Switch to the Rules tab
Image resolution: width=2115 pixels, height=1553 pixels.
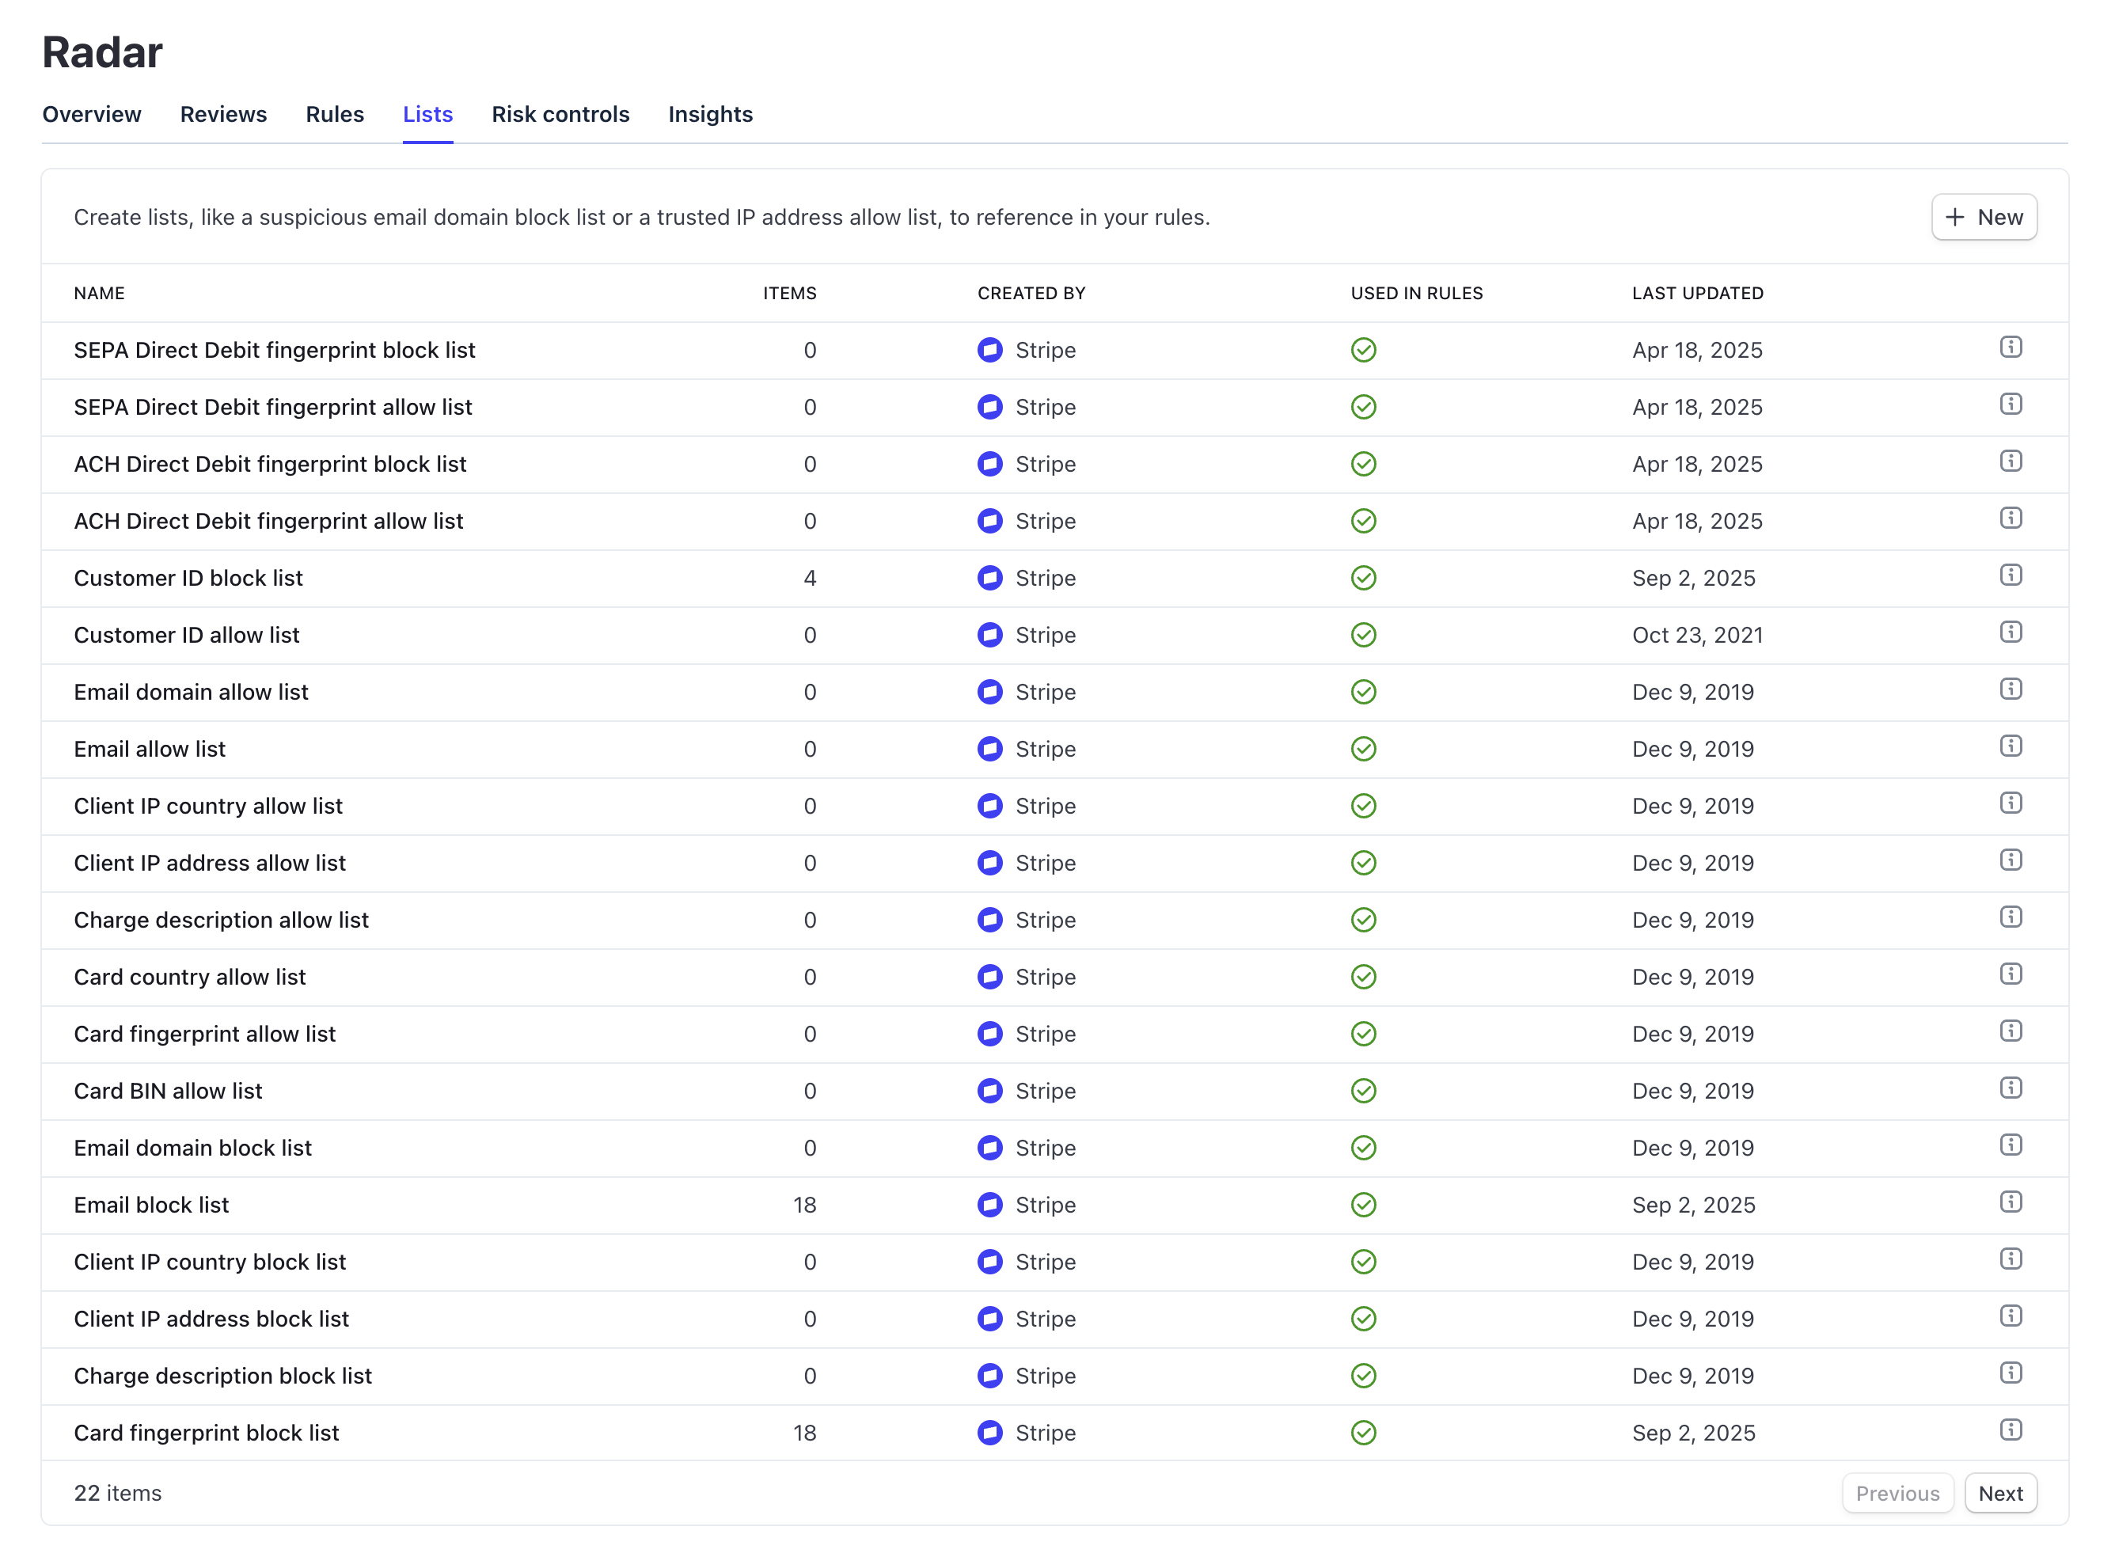coord(335,114)
